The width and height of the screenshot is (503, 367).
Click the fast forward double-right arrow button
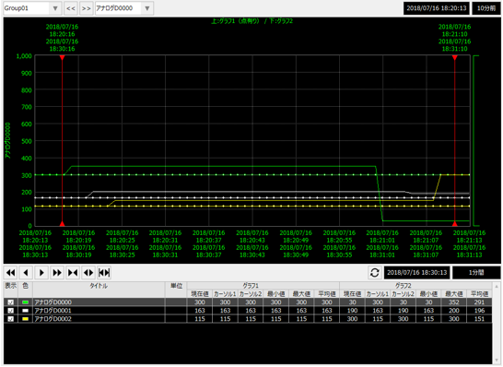[x=57, y=273]
